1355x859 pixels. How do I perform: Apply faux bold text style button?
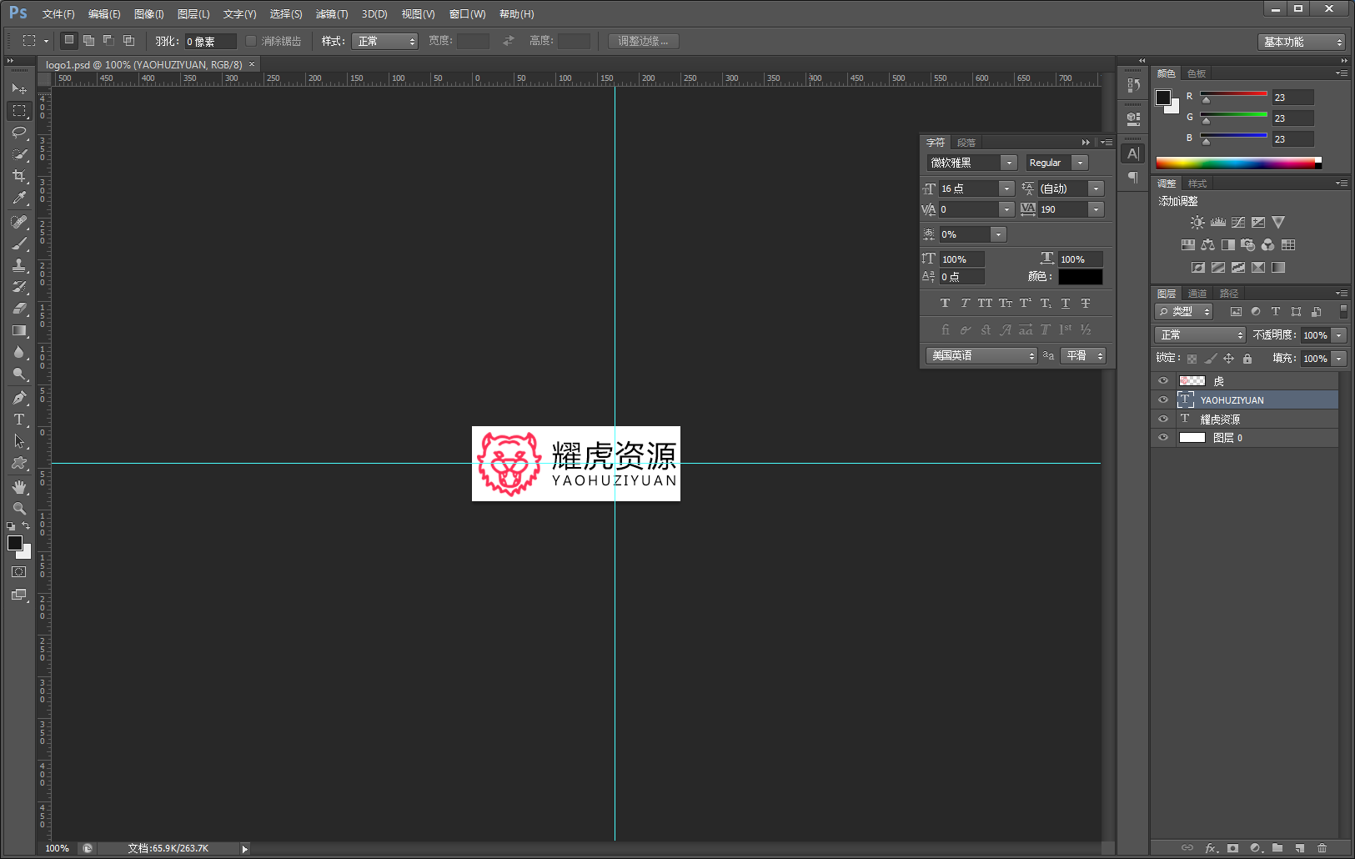coord(945,304)
